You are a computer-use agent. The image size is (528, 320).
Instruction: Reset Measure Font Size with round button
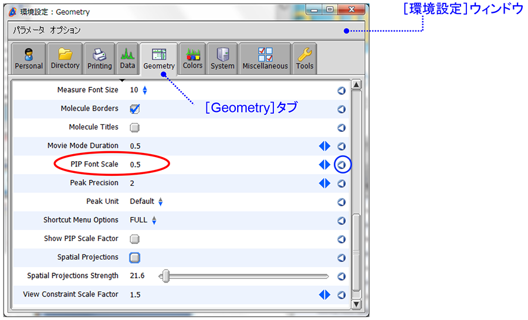pyautogui.click(x=341, y=91)
